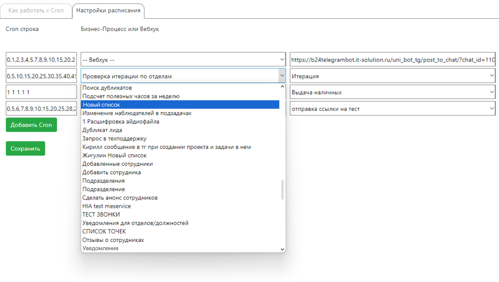Expand the 'отправка ссылки на тест' dropdown
This screenshot has height=282, width=499.
coord(392,109)
